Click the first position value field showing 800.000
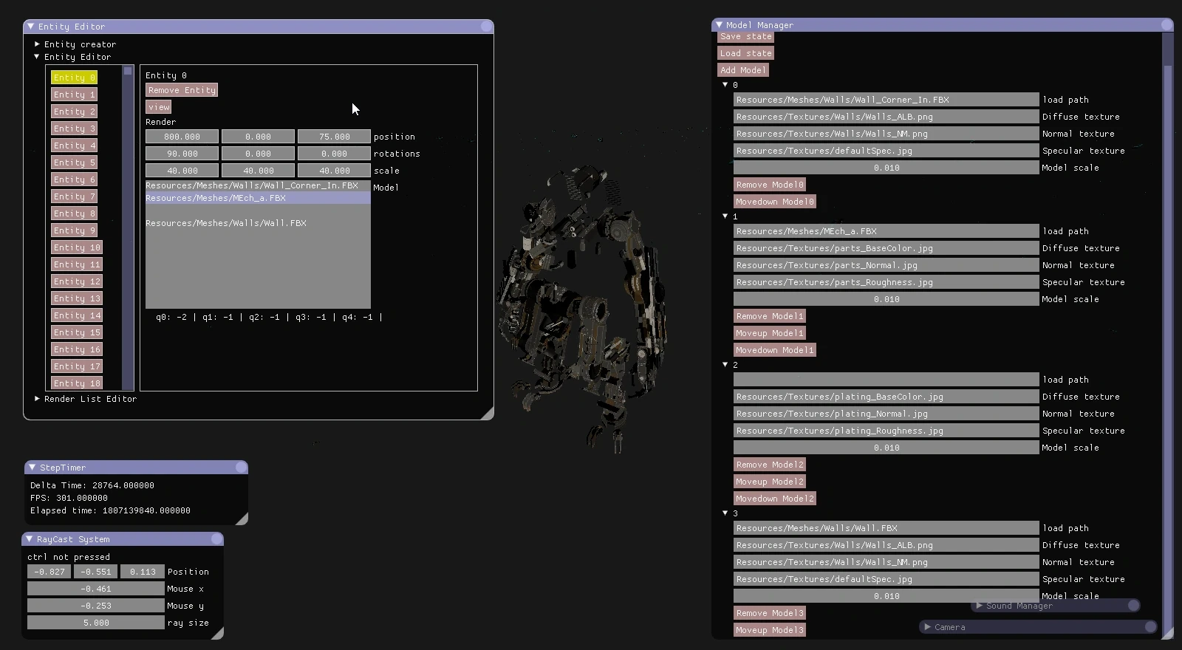Image resolution: width=1182 pixels, height=650 pixels. coord(182,137)
